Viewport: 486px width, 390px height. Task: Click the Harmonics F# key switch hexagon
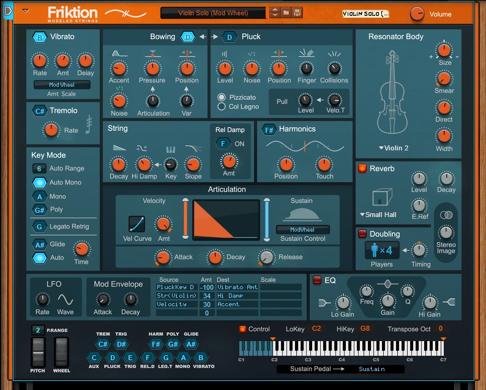[269, 130]
